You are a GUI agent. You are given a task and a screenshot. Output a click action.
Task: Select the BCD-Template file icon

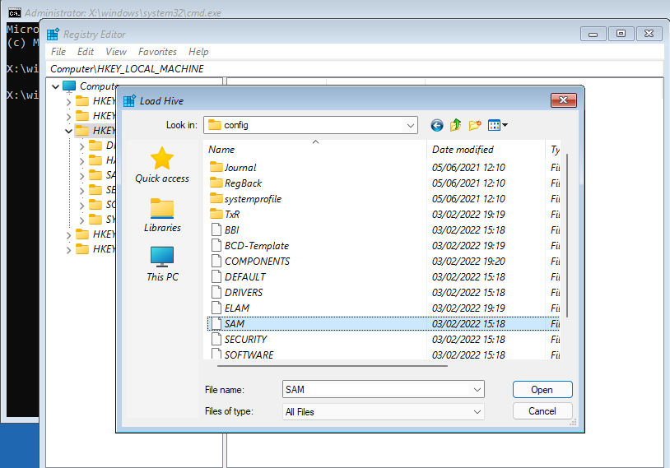tap(216, 246)
